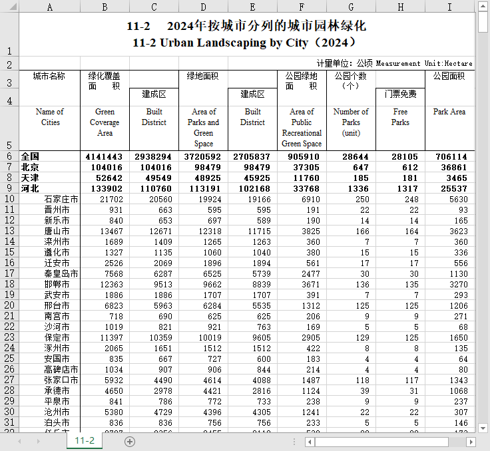Select row 10 header
This screenshot has height=451, width=490.
tap(9, 199)
